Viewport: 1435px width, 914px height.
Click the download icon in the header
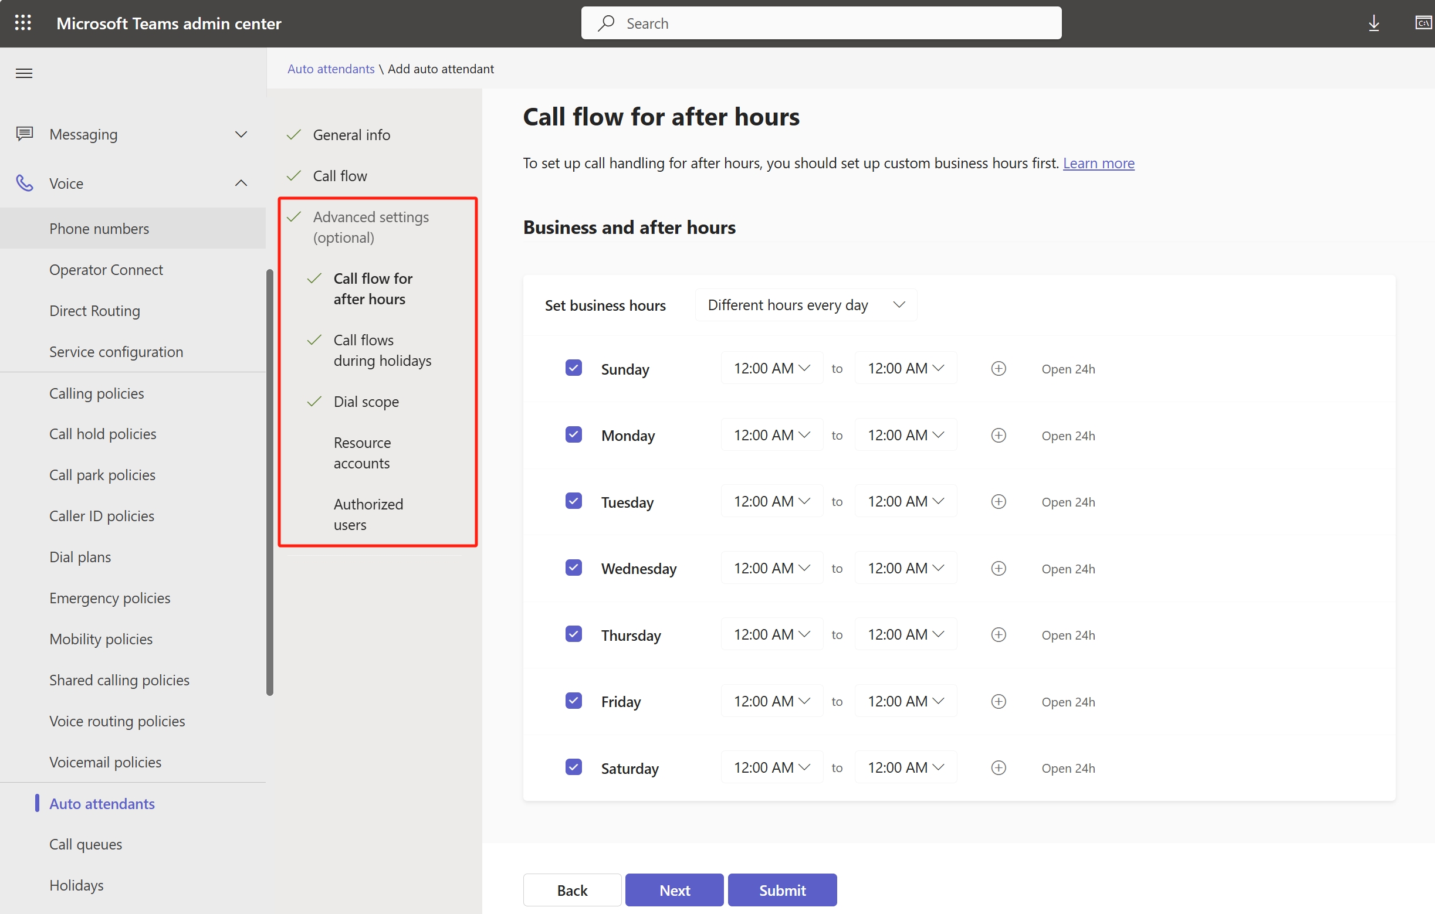pos(1373,23)
